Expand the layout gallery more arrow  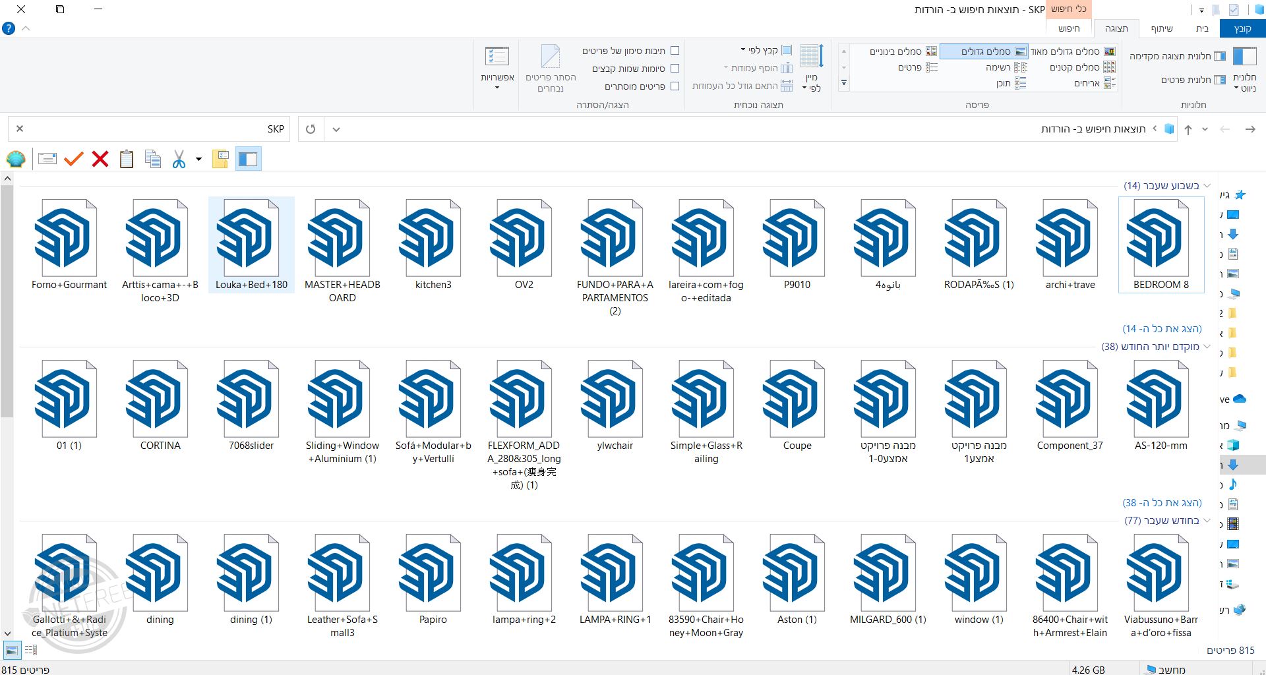click(x=843, y=83)
